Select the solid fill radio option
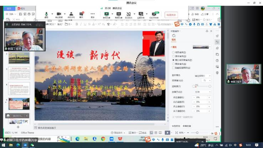 (174, 52)
